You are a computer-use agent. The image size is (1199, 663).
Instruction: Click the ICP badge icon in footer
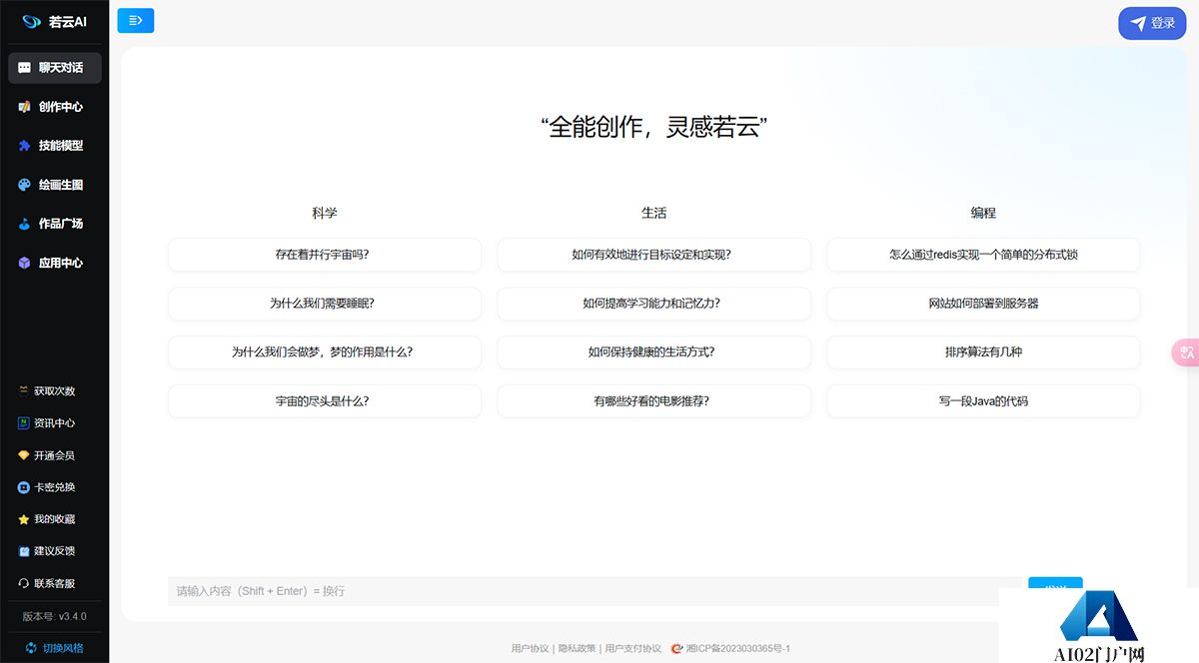677,648
